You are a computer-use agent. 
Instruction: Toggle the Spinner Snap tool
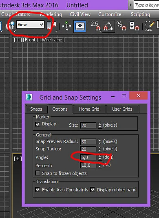134,26
